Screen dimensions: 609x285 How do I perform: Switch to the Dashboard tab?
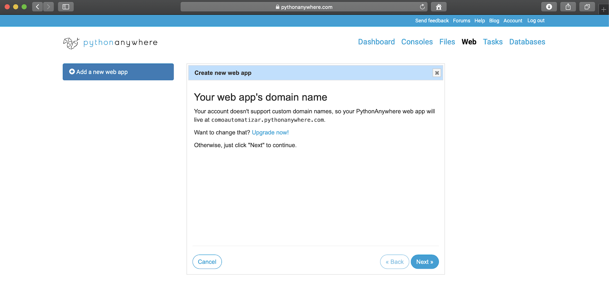[x=376, y=42]
